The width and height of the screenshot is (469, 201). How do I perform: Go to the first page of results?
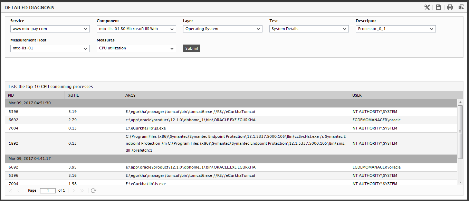tap(10, 191)
